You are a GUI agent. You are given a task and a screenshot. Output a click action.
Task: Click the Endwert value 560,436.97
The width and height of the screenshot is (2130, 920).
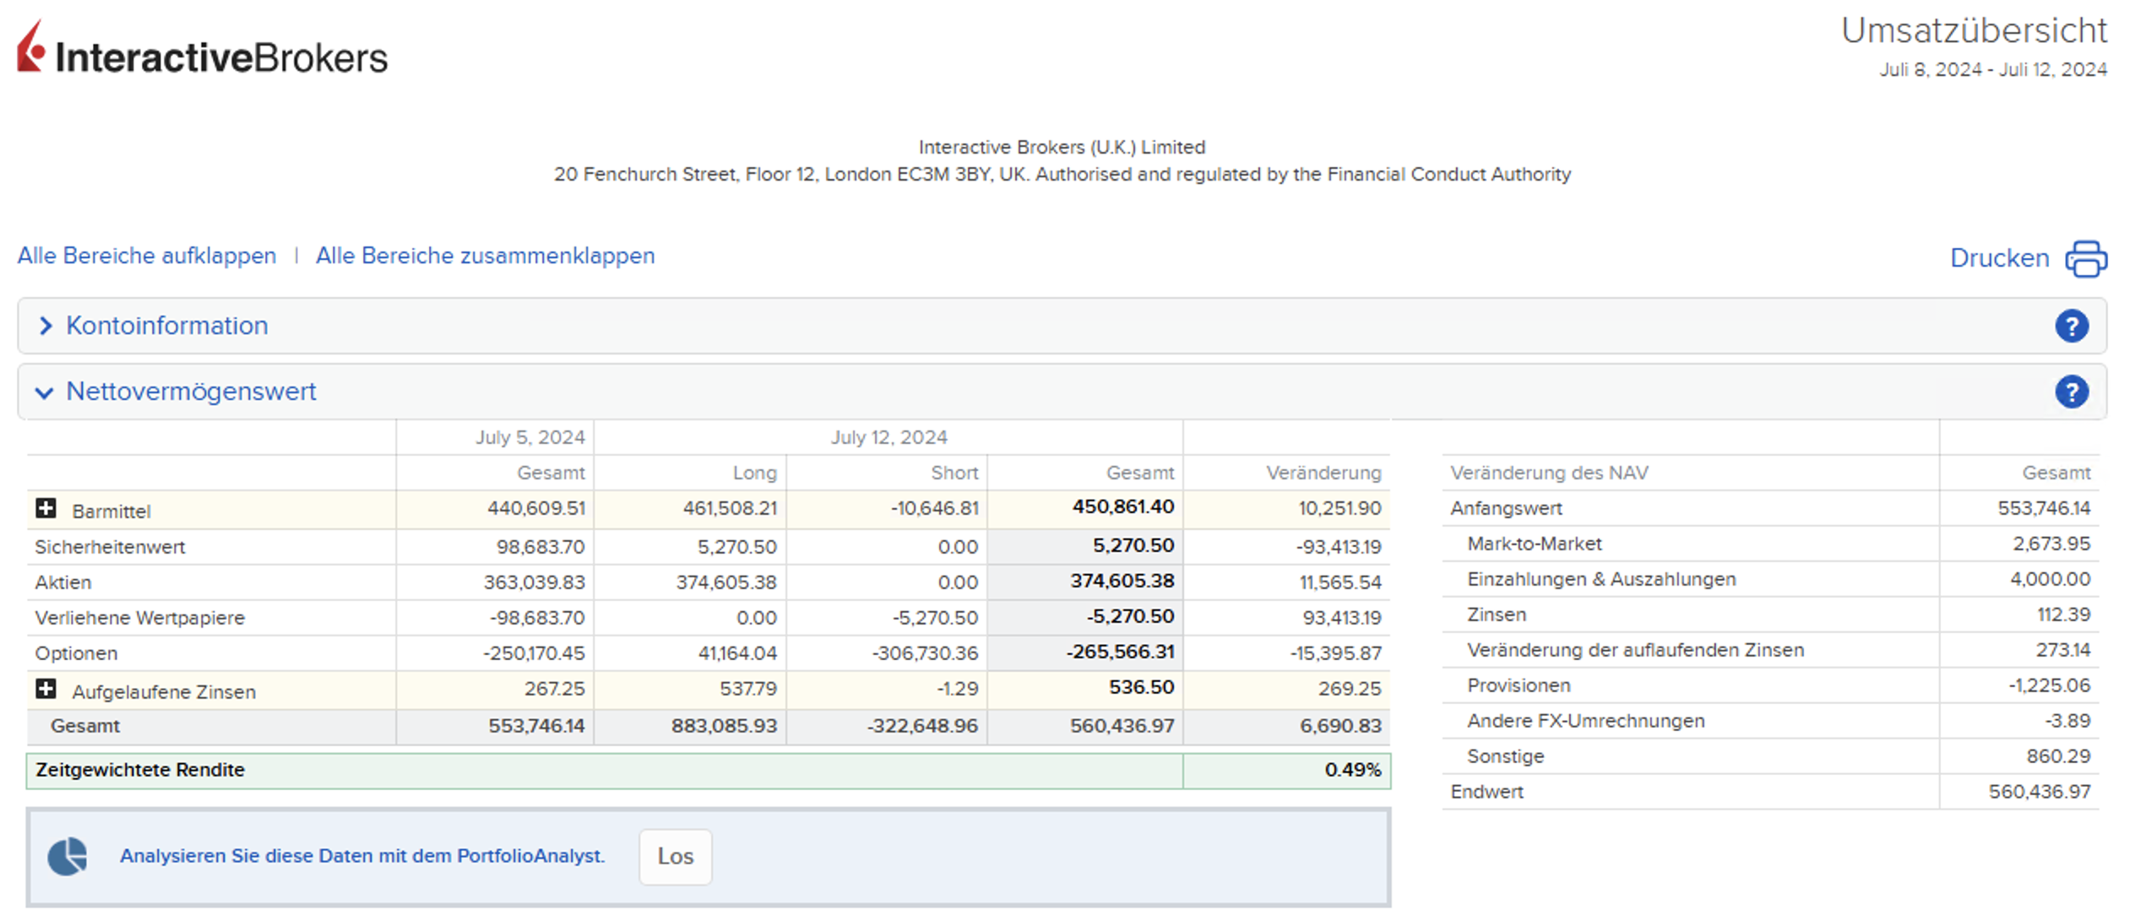pyautogui.click(x=2039, y=792)
